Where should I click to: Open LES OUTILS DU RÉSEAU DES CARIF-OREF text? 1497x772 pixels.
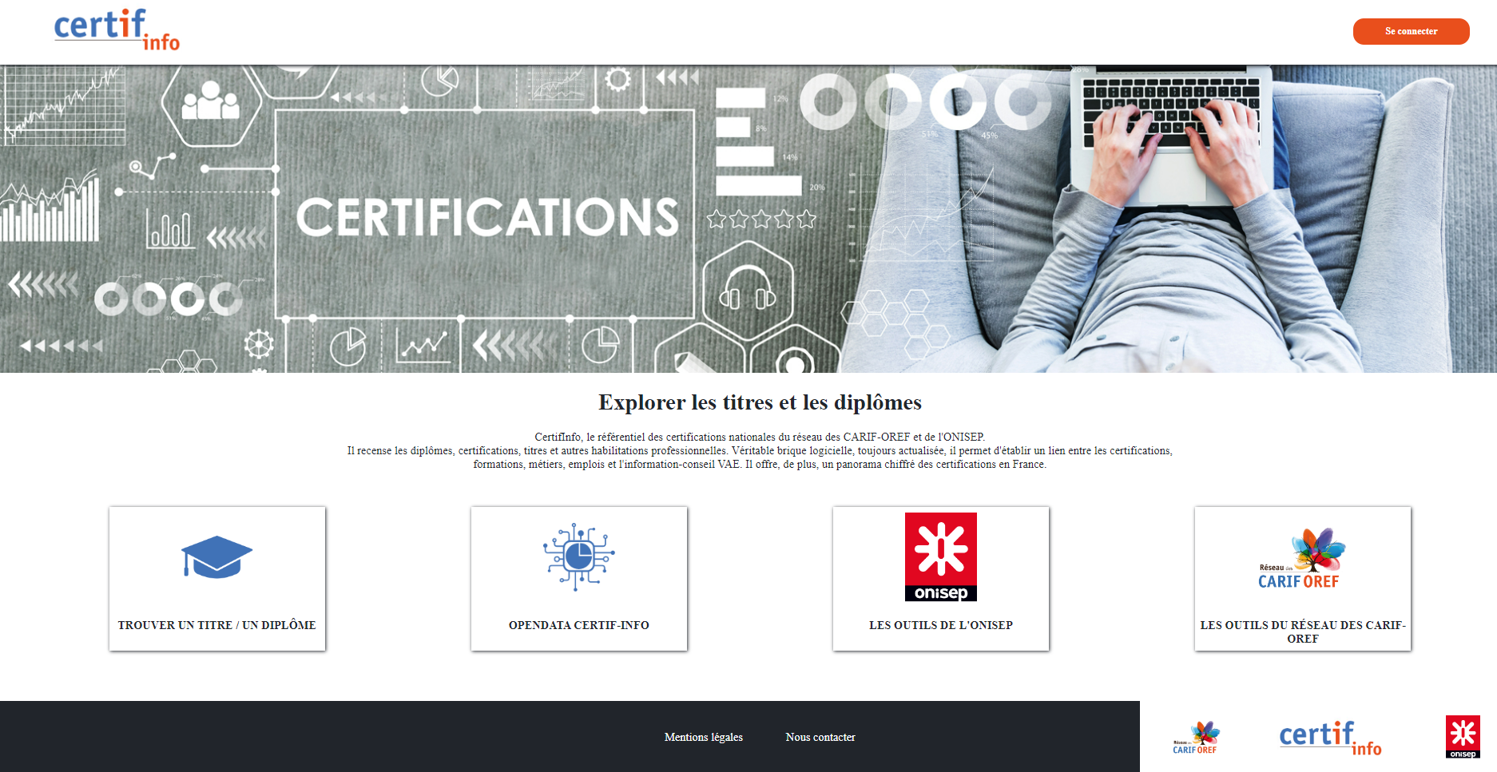coord(1302,631)
